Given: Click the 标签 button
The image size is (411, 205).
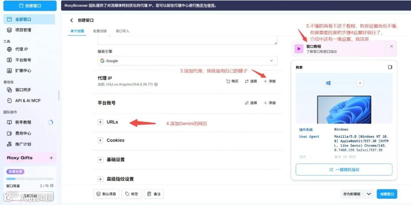Looking at the screenshot, I should coord(132,194).
